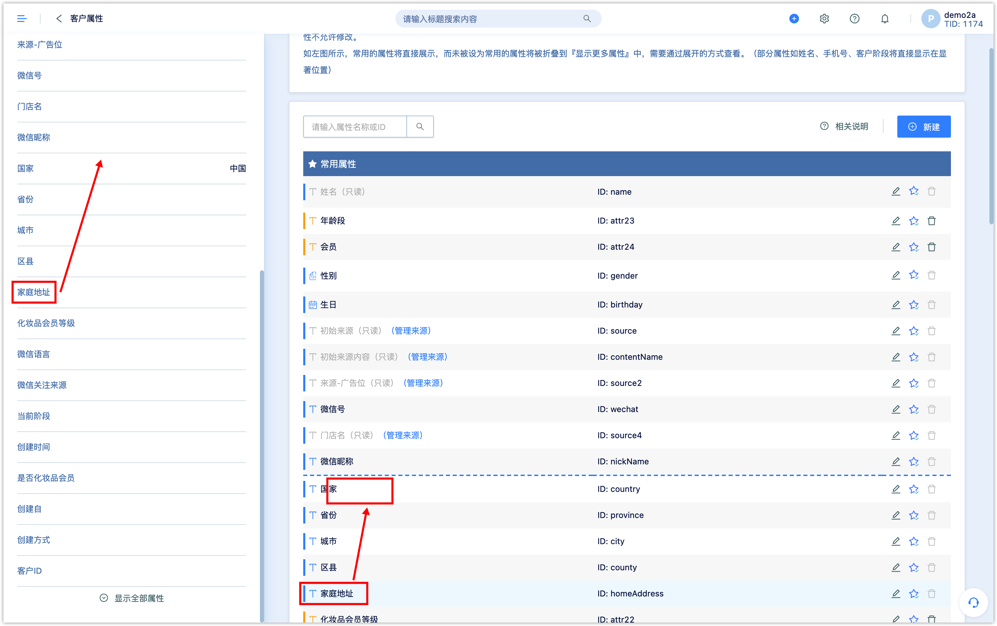This screenshot has width=997, height=626.
Task: Click the ID: nickName cell
Action: 623,461
